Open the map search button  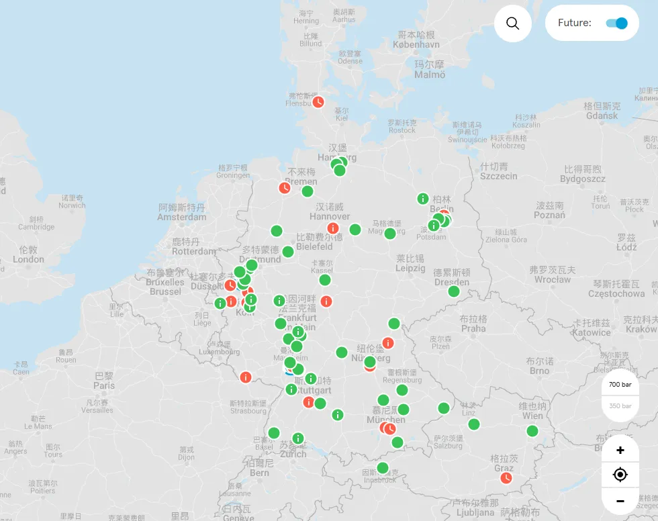pos(512,23)
